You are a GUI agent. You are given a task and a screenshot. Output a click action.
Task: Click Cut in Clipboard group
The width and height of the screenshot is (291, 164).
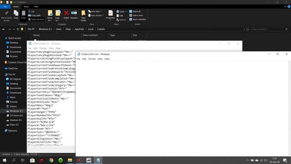point(31,11)
